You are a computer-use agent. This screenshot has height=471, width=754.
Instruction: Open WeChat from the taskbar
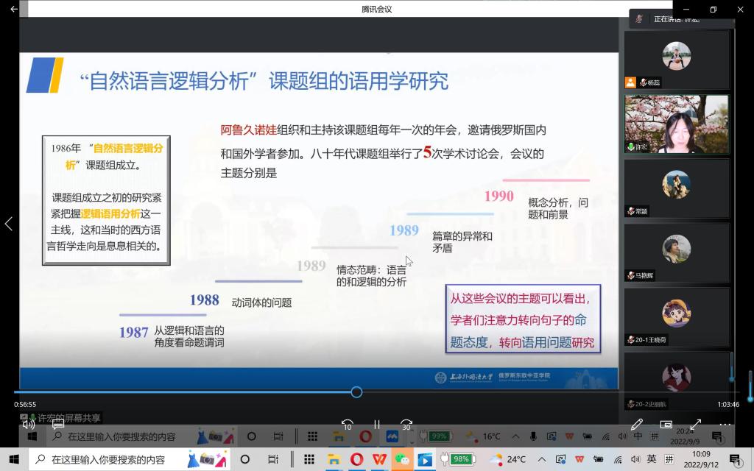(x=402, y=459)
